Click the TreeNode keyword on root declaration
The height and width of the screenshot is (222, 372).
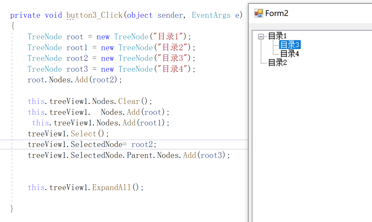coord(45,36)
